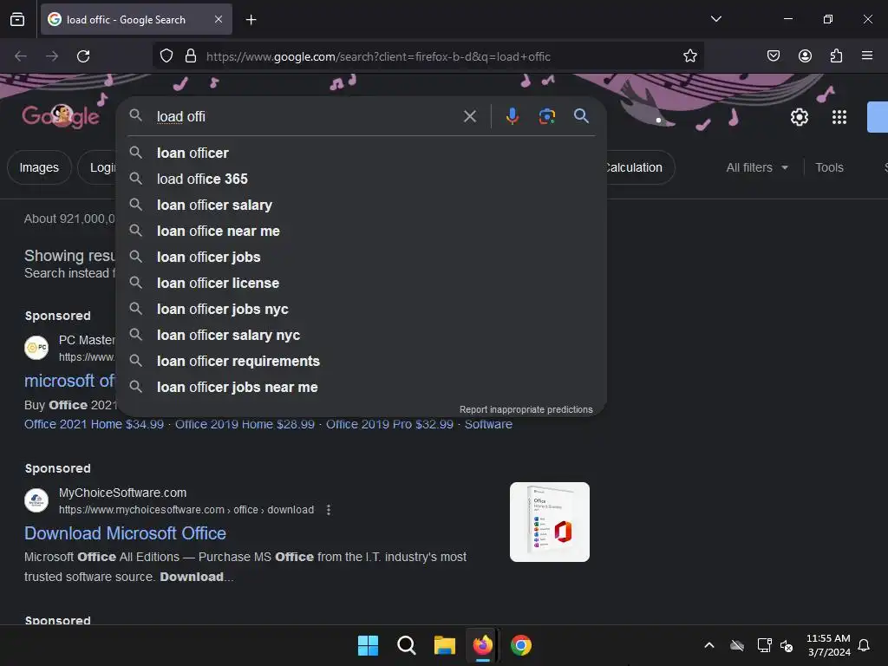Image resolution: width=888 pixels, height=666 pixels.
Task: Click Report inappropriate predictions link
Action: coord(526,409)
